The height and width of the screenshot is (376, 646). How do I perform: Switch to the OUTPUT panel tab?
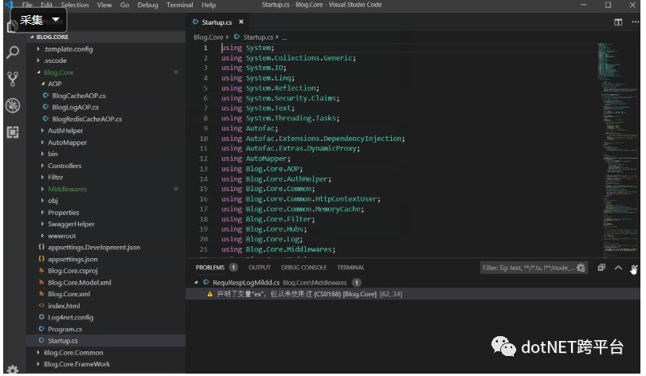click(260, 268)
